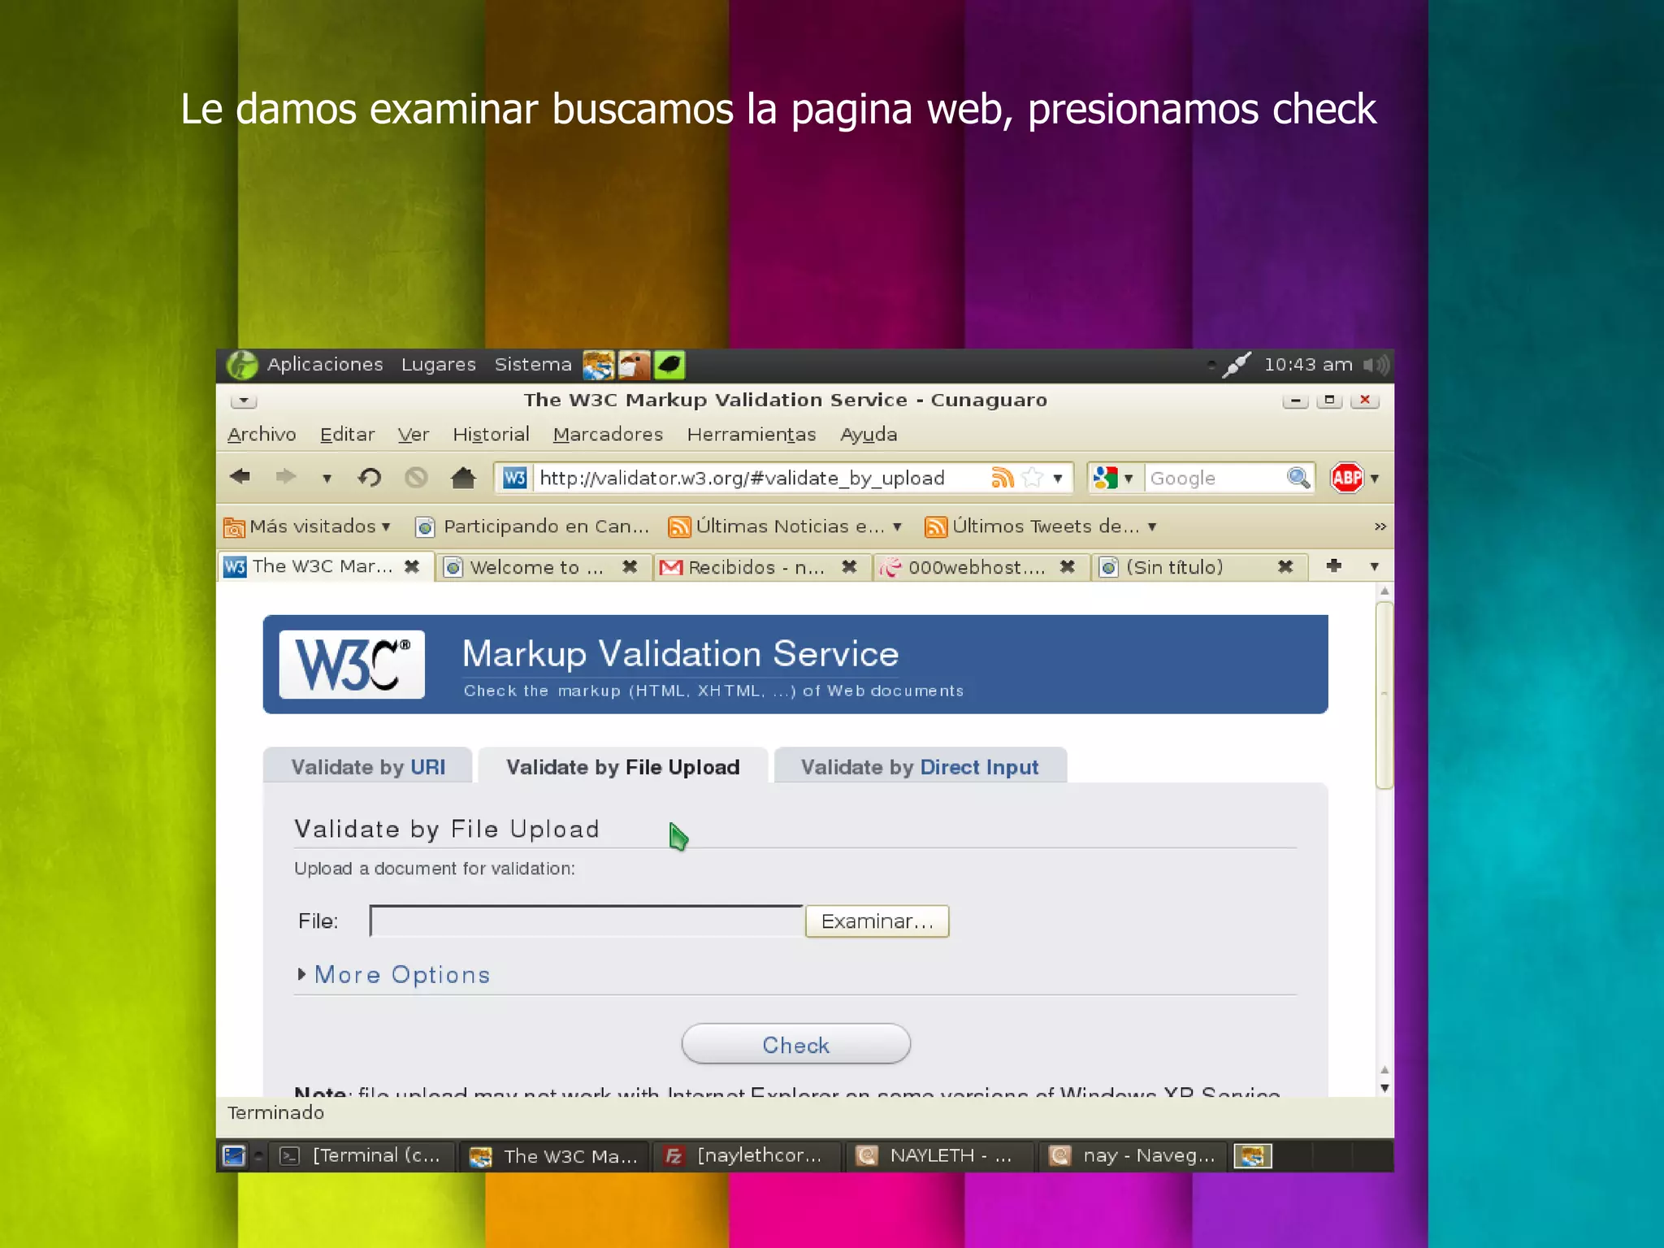
Task: Click the browser launcher icon in the top panel
Action: [599, 365]
